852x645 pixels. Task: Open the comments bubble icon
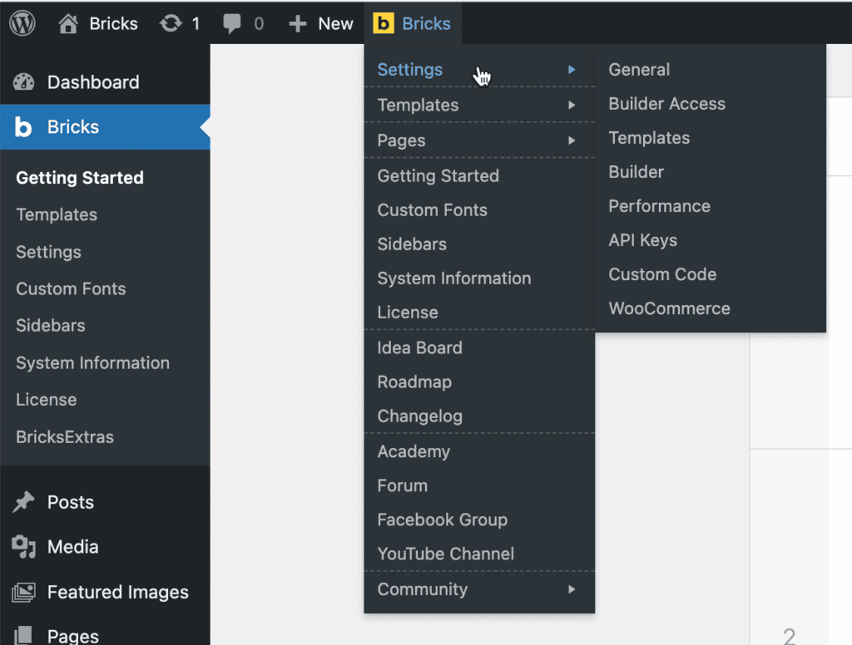coord(232,24)
